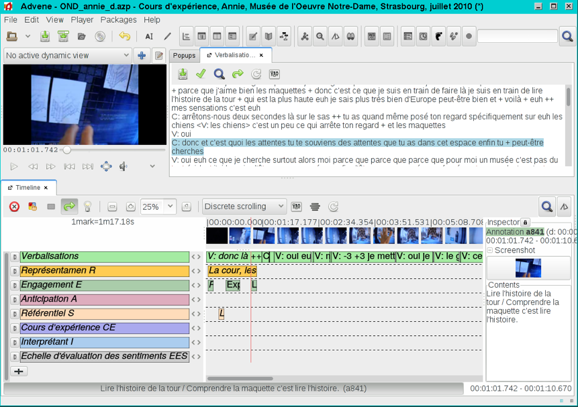Toggle the Inspector lock button

coord(526,222)
